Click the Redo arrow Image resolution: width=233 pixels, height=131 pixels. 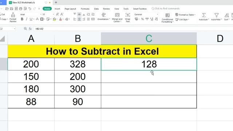(x=35, y=9)
